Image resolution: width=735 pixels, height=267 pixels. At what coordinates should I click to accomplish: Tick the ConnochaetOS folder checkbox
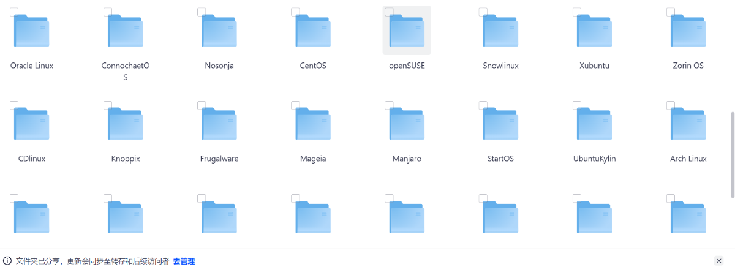pyautogui.click(x=108, y=12)
